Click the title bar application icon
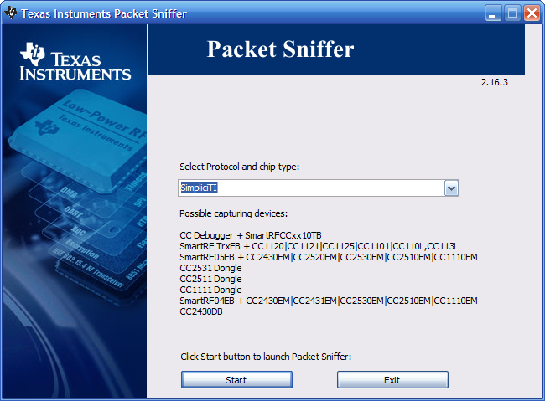The width and height of the screenshot is (545, 401). (10, 13)
